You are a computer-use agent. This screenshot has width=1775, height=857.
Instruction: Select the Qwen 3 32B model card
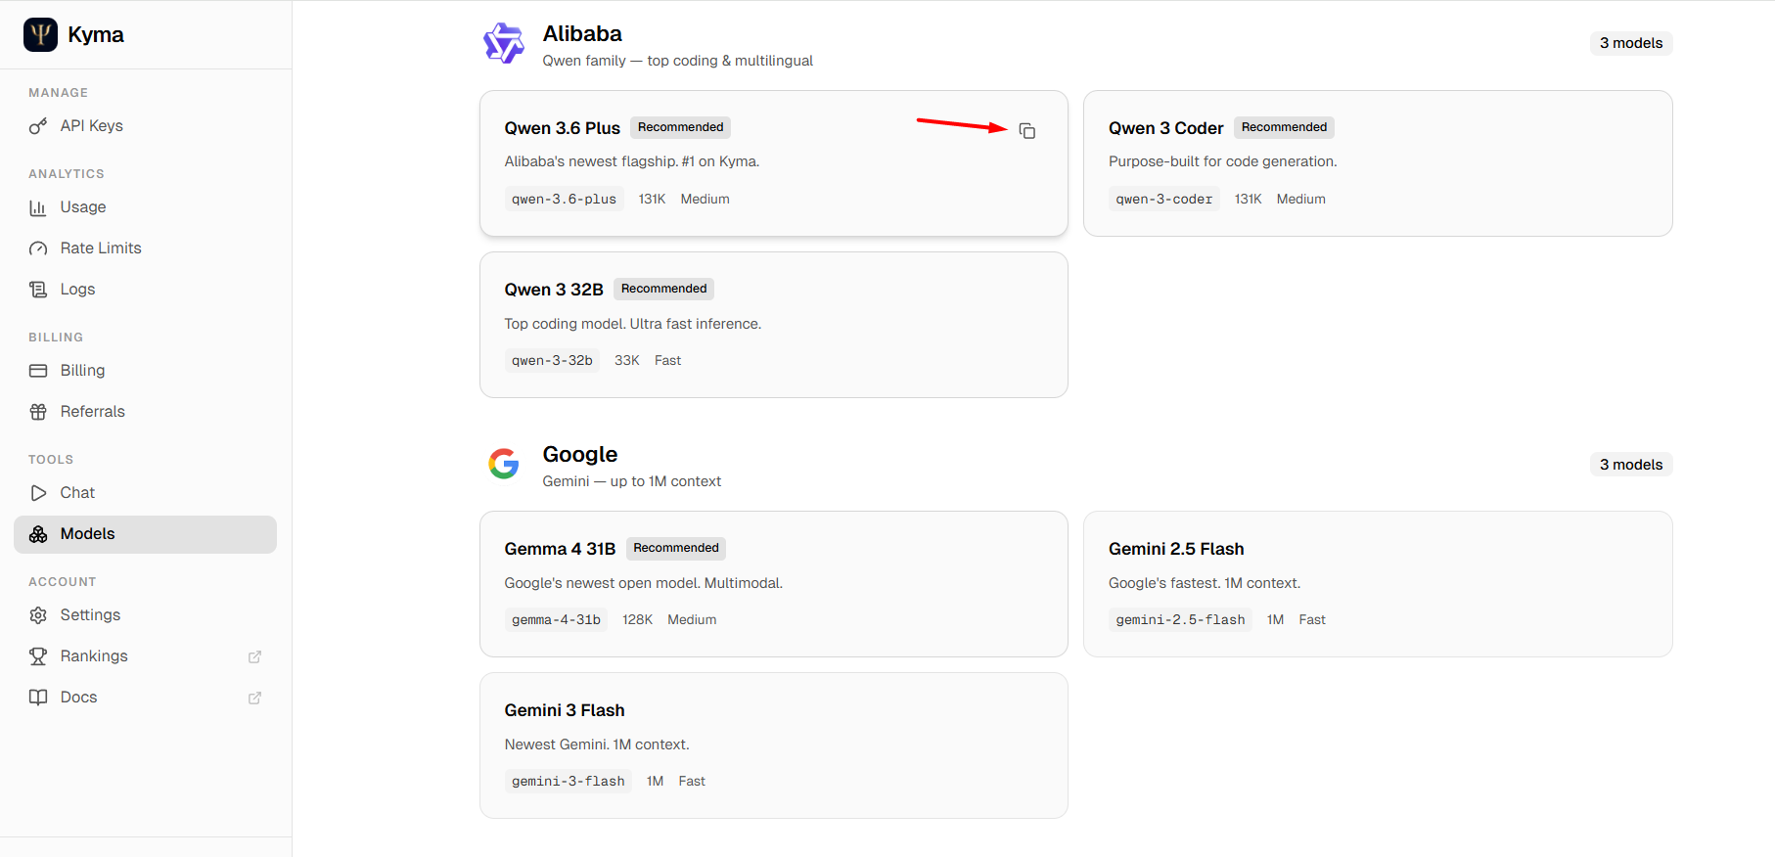coord(773,325)
